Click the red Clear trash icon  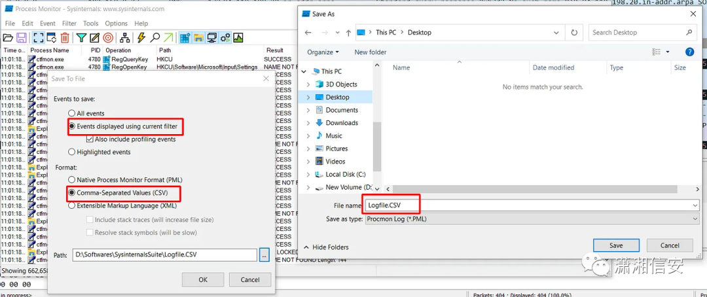click(x=64, y=38)
